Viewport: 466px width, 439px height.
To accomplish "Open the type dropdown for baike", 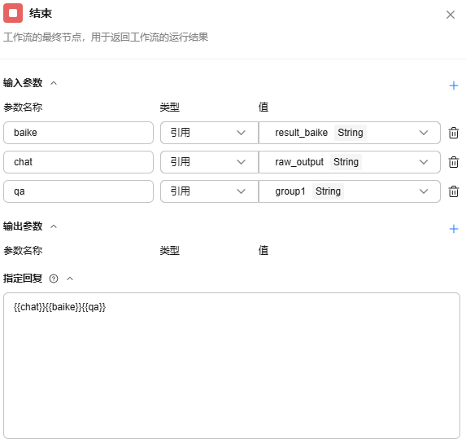I will 209,133.
